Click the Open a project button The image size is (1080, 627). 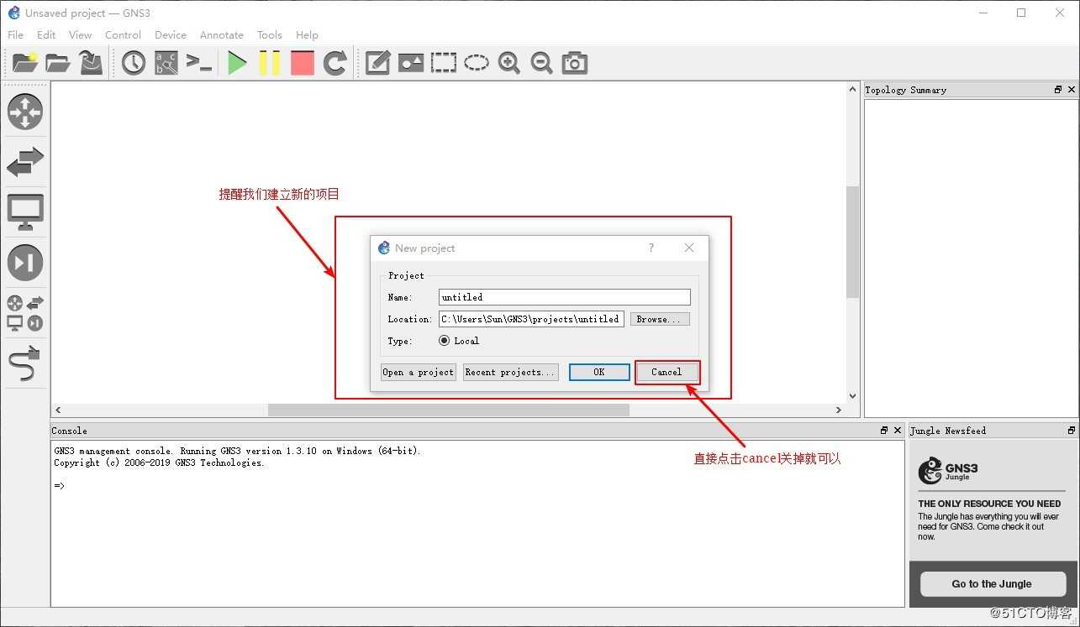point(418,372)
